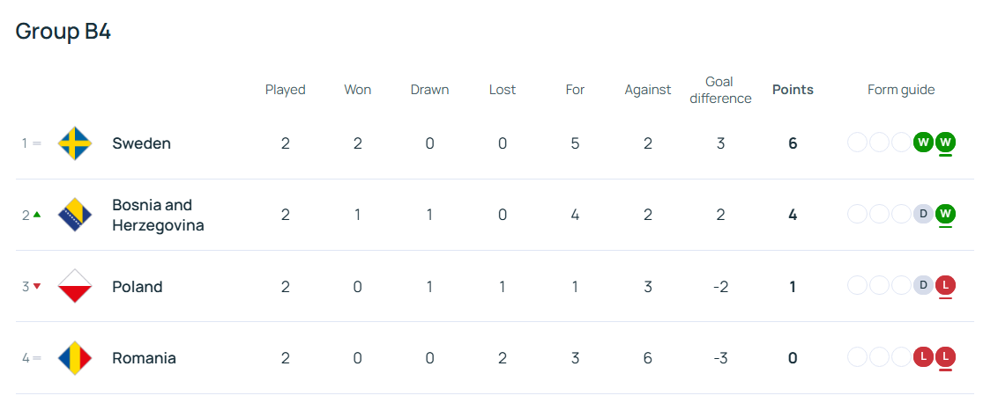Click the Played column header
This screenshot has width=998, height=403.
coord(285,90)
